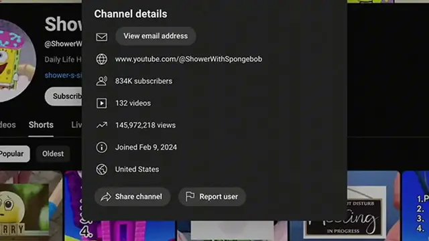Click the View email address button
This screenshot has height=241, width=429.
pyautogui.click(x=156, y=36)
